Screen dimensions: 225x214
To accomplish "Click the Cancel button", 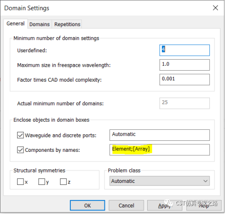I will pyautogui.click(x=126, y=205).
